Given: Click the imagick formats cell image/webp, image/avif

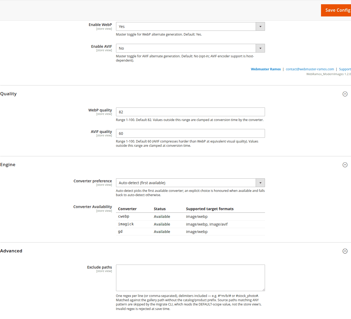Looking at the screenshot, I should [207, 224].
